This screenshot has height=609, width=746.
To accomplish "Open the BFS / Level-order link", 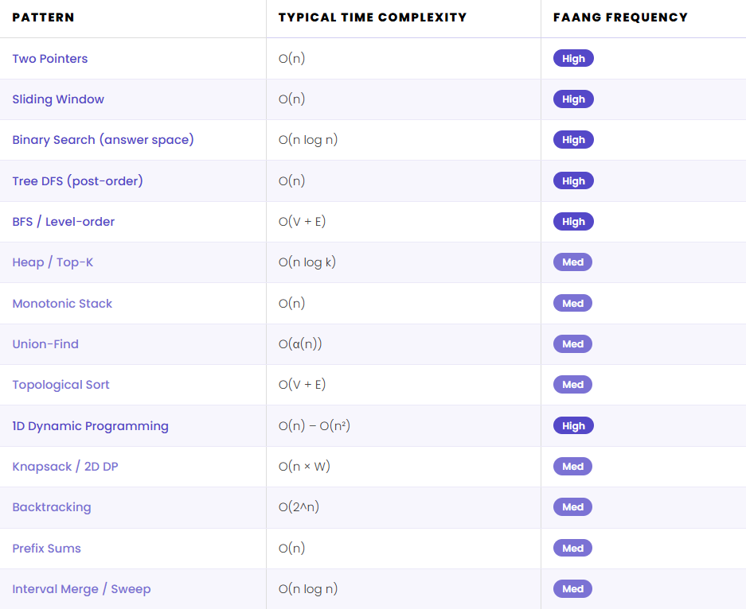I will 64,222.
